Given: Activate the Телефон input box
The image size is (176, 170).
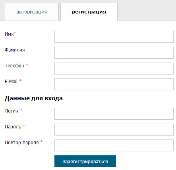Looking at the screenshot, I should (114, 69).
